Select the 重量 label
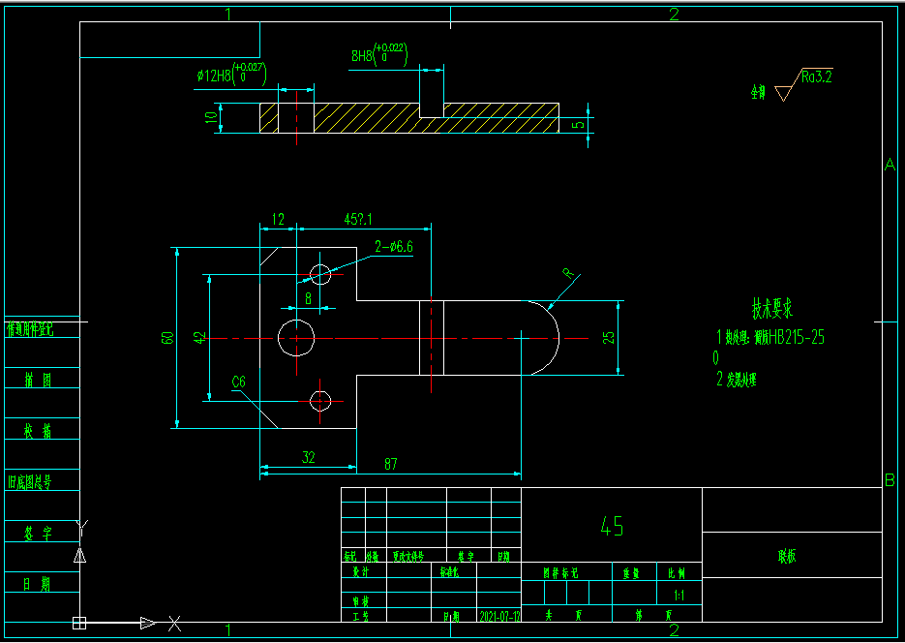905x643 pixels. pos(631,573)
